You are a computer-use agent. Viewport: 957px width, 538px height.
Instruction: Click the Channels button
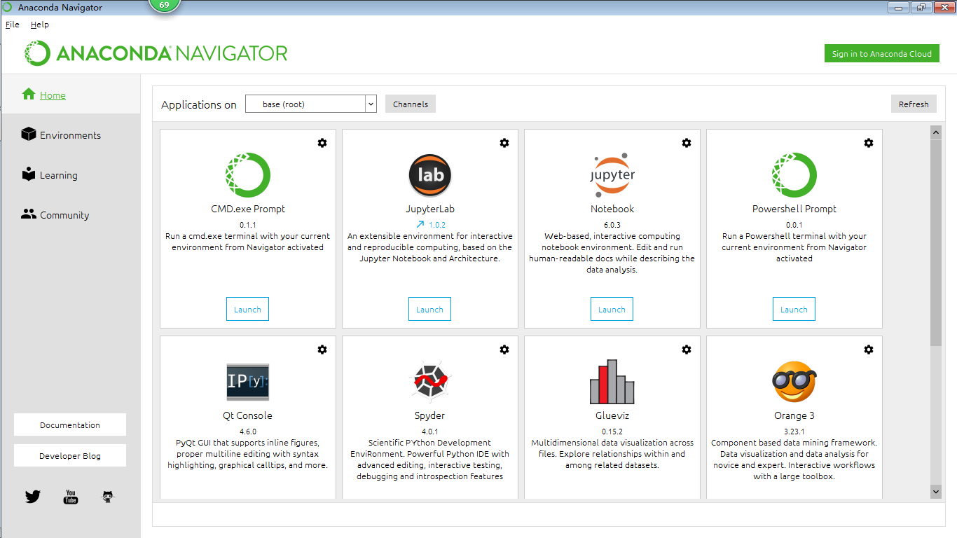tap(411, 104)
